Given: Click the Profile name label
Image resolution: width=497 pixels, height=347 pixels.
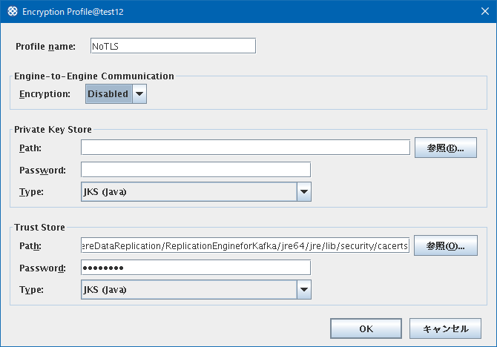Looking at the screenshot, I should pyautogui.click(x=46, y=47).
